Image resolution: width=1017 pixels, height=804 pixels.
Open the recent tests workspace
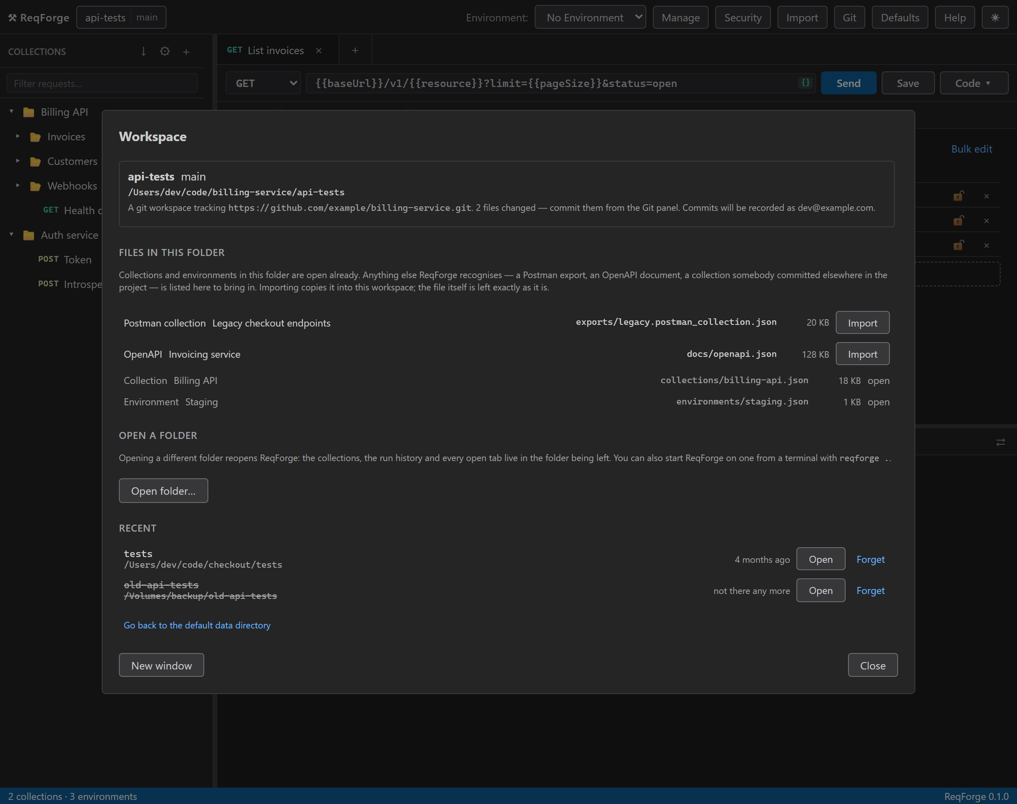(820, 559)
